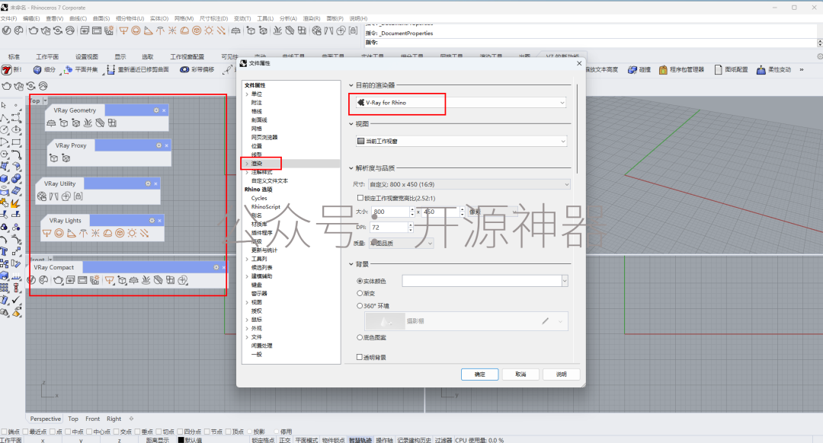The width and height of the screenshot is (823, 443).
Task: Click DPI field showing 72
Action: tap(389, 227)
